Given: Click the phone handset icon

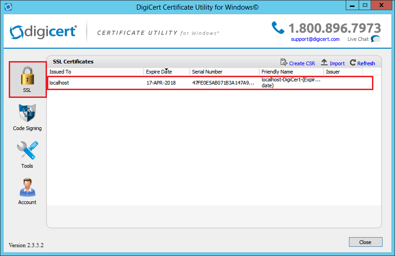Looking at the screenshot, I should click(x=278, y=28).
